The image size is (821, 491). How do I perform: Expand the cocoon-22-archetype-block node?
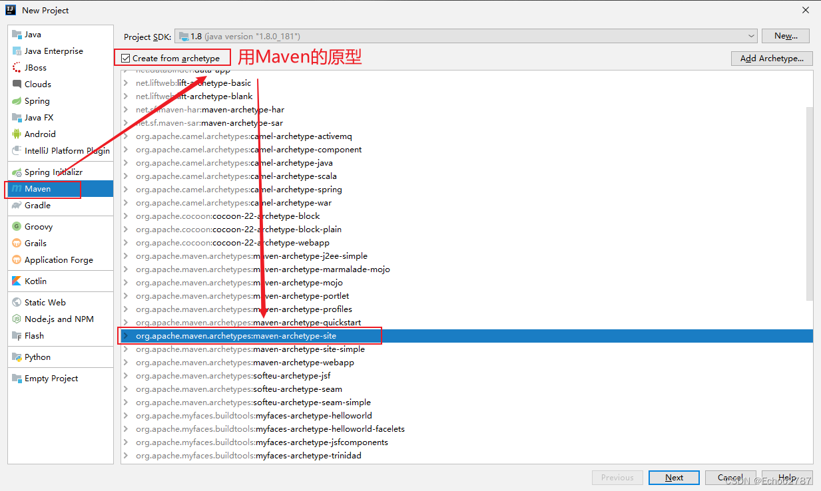pyautogui.click(x=126, y=216)
